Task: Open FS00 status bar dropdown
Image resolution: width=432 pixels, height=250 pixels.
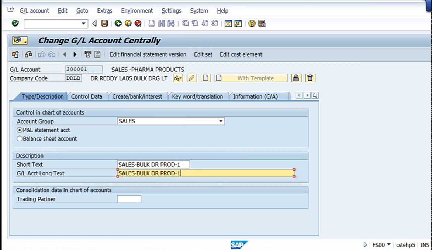Action: pos(389,244)
